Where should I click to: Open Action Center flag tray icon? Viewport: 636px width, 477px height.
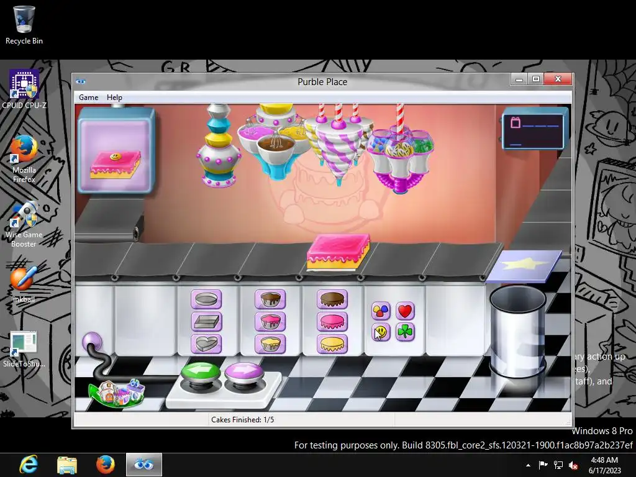tap(543, 465)
